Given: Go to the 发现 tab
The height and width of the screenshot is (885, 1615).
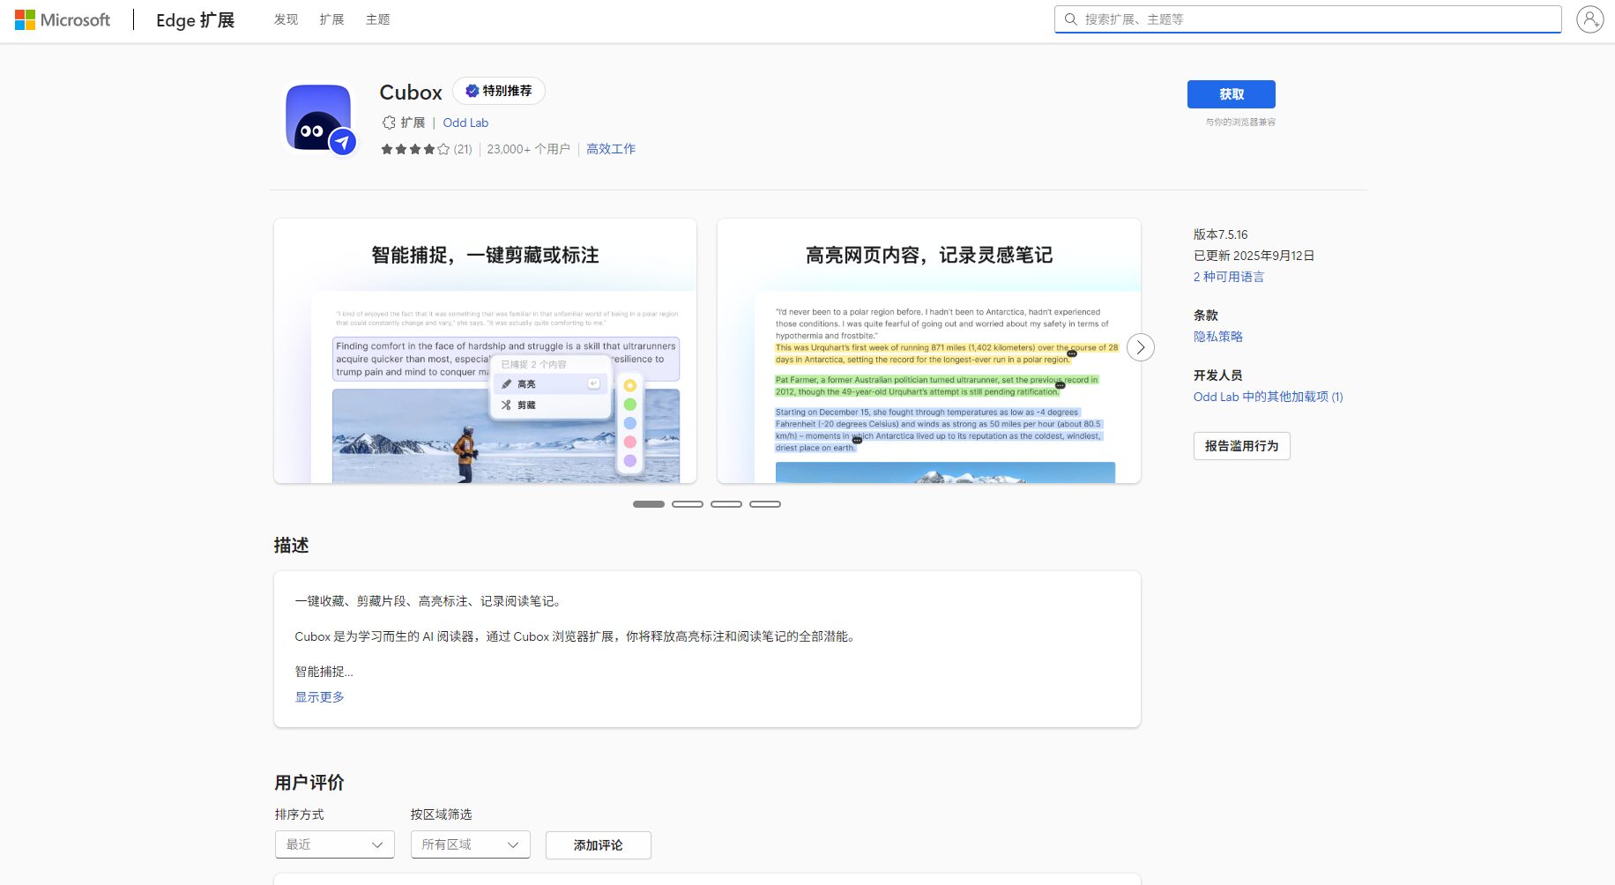Looking at the screenshot, I should click(x=286, y=19).
